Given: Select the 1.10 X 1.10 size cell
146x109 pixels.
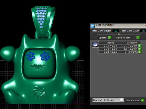Looking at the screenshot, I should coord(110,46).
